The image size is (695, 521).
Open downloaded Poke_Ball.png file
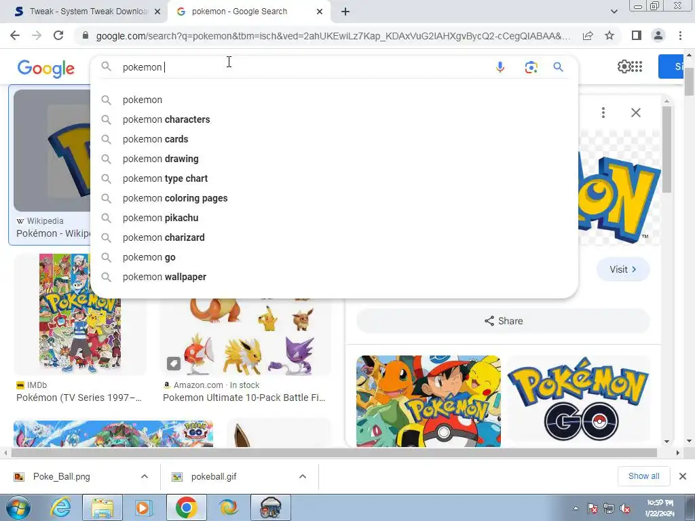click(x=62, y=477)
